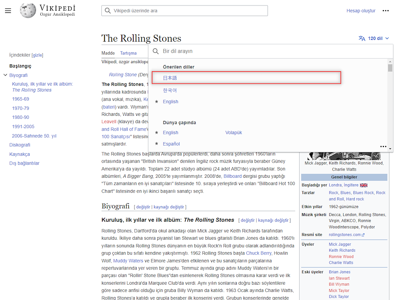Jump to Biyografi section in contents
Screen dimensions: 401x300
click(x=18, y=75)
